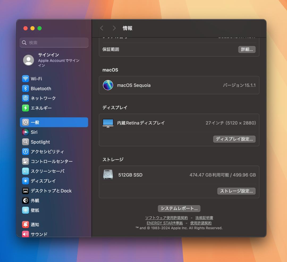Click the Spotlight magnifier icon
Screen dimensions: 287x262
tap(26, 142)
